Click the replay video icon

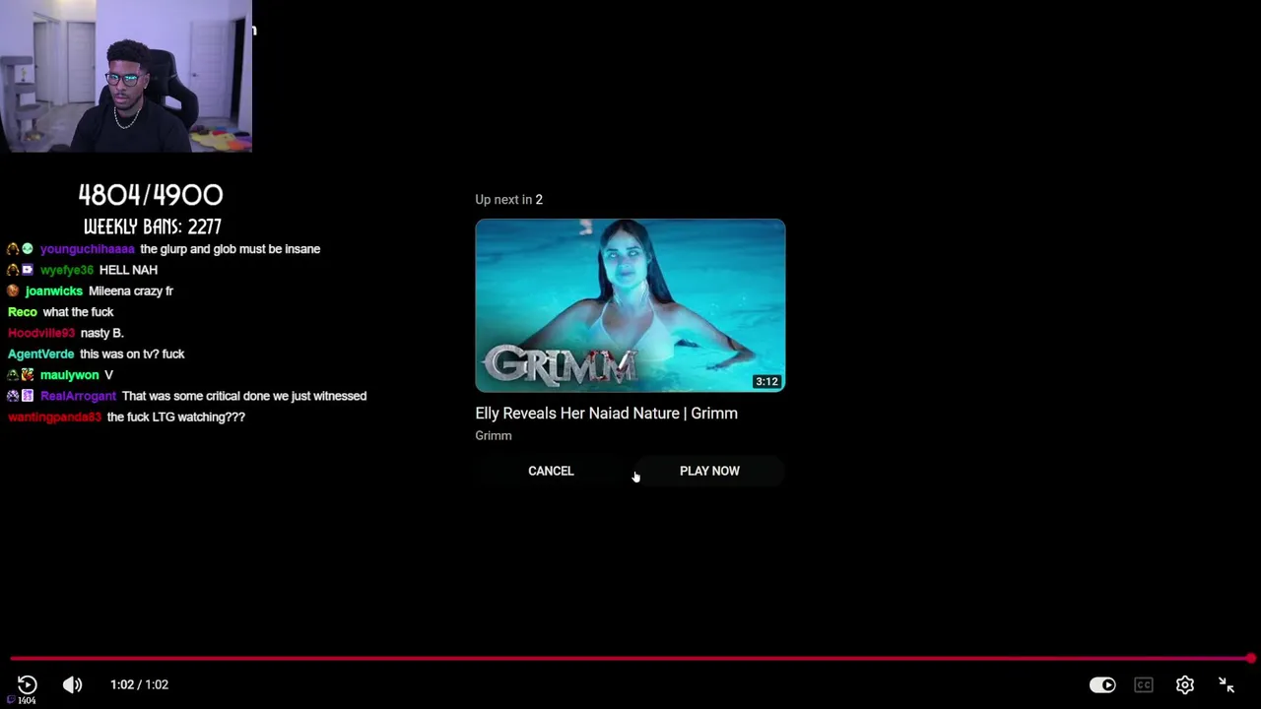point(27,684)
